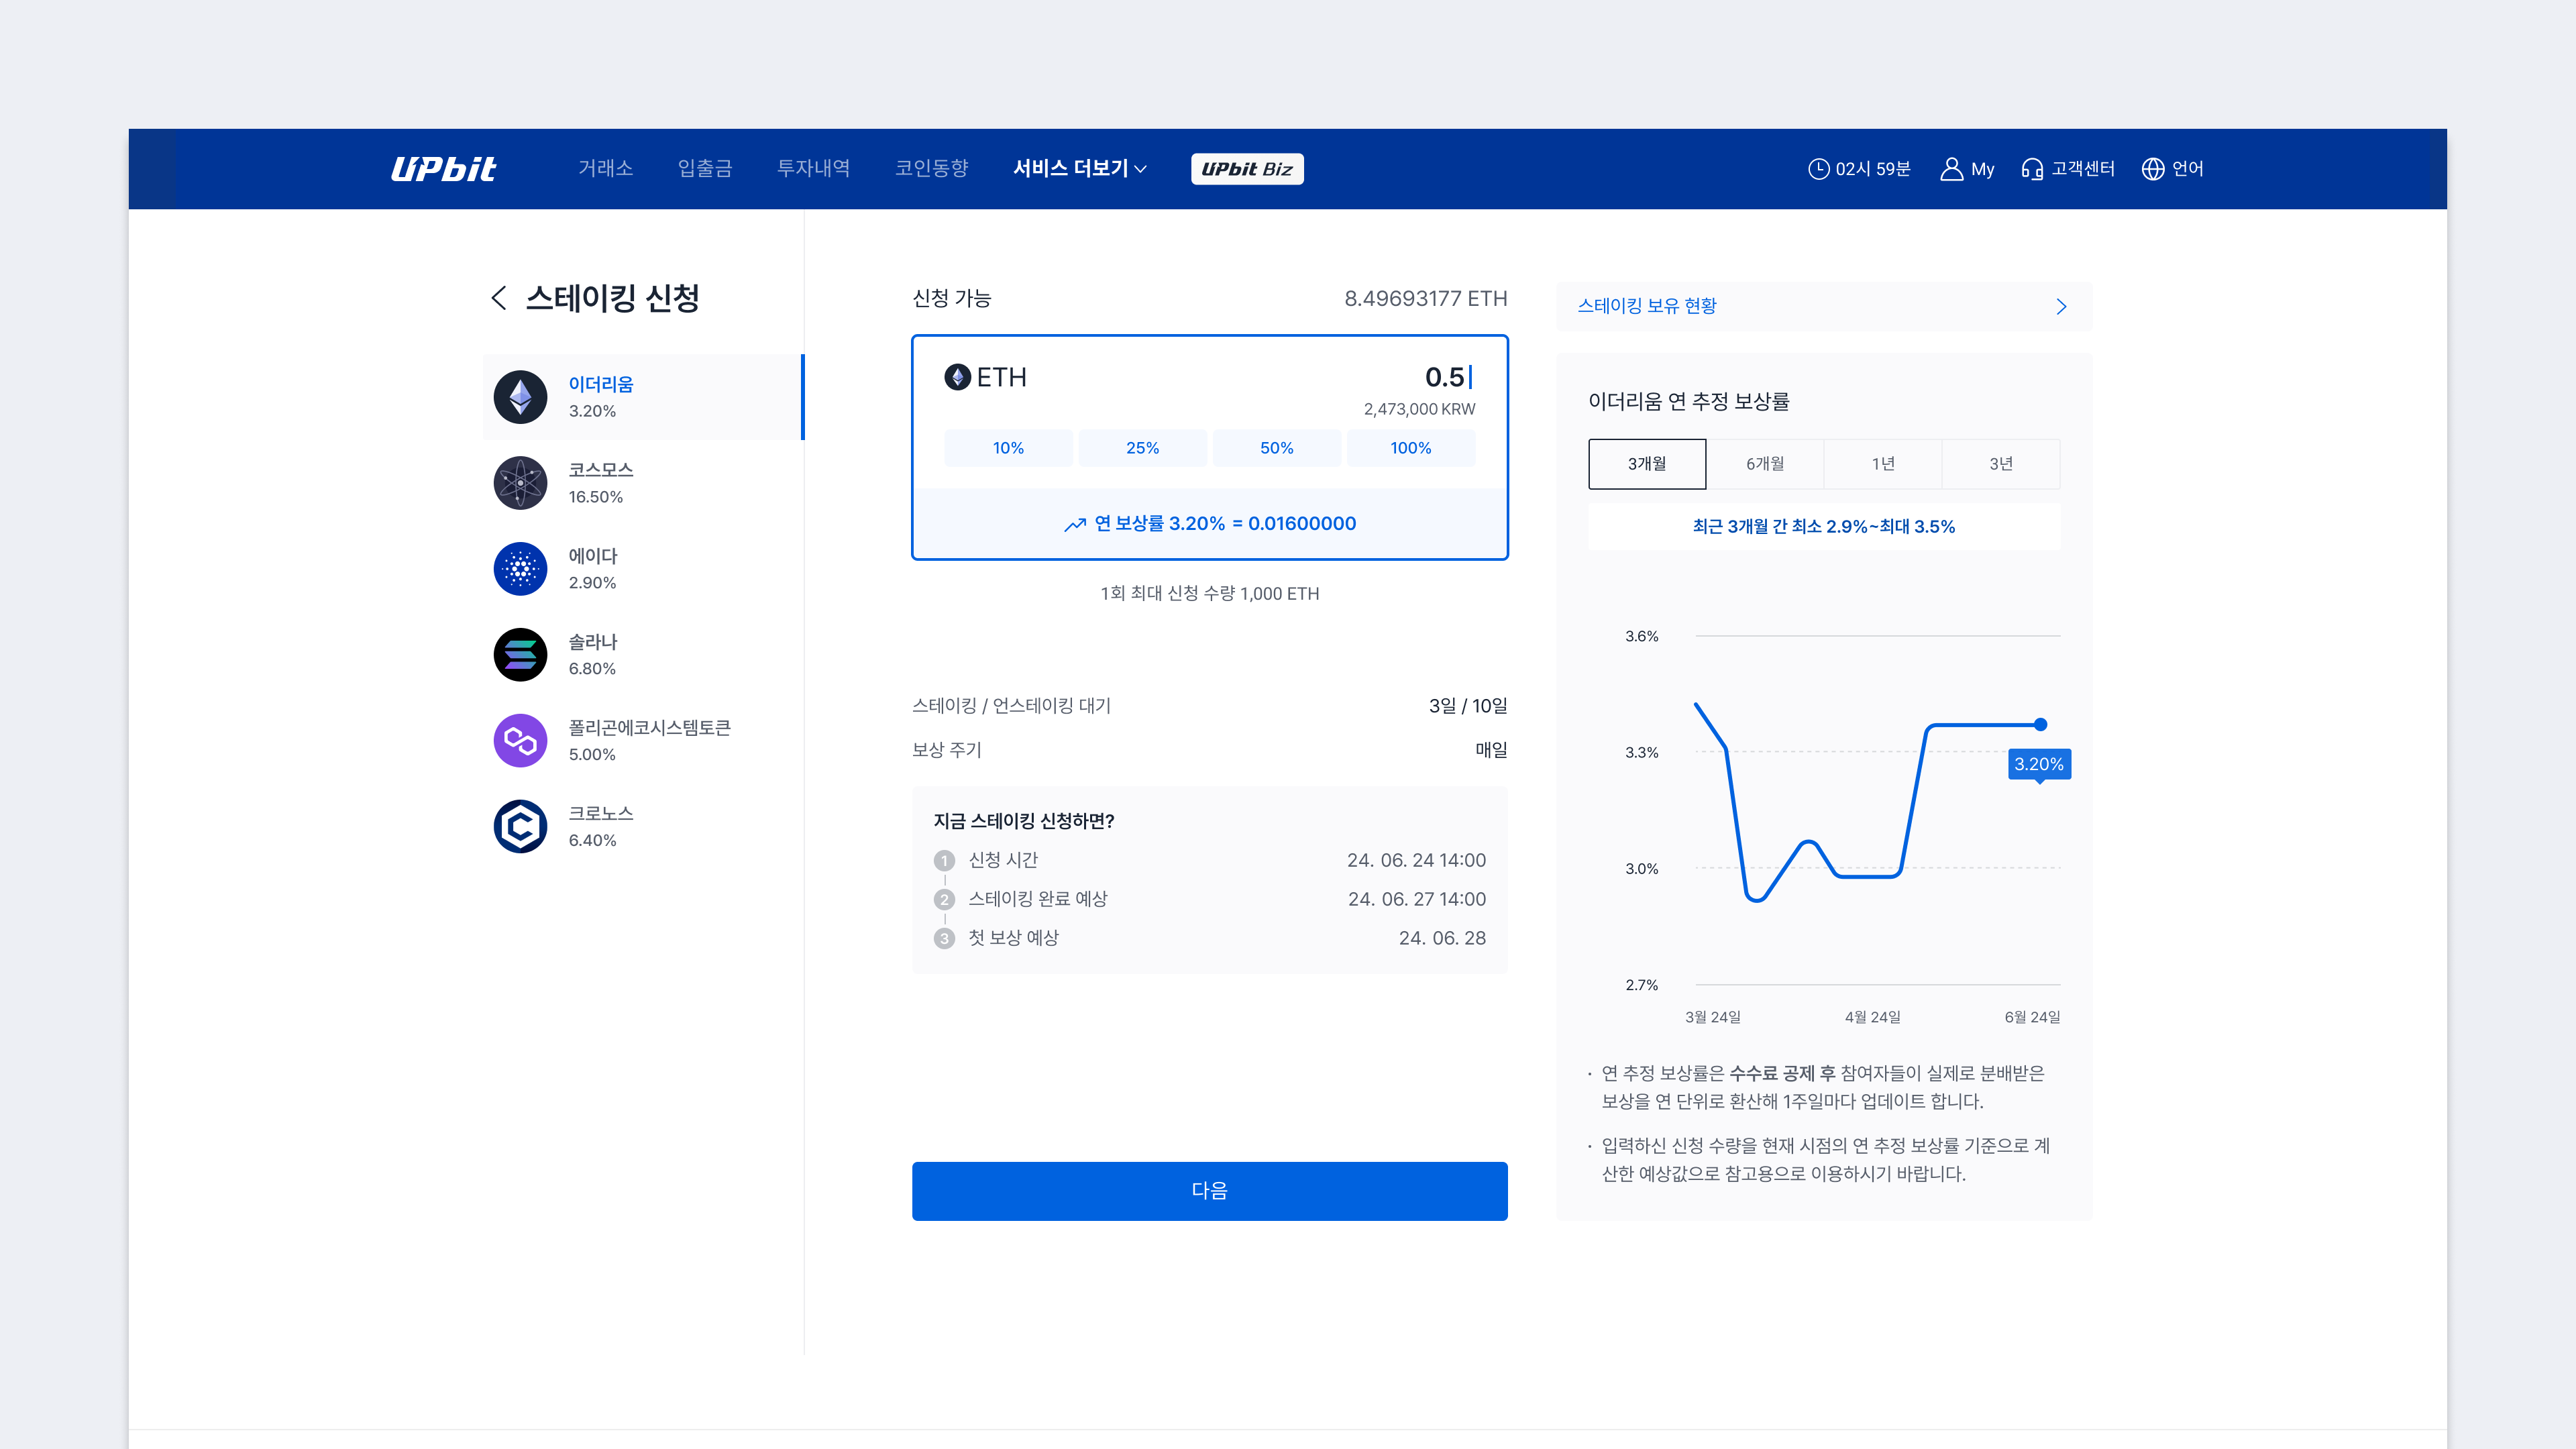Open 스테이킹 보유 현황 with its chevron
Screen dimensions: 2576x1449
[2060, 306]
